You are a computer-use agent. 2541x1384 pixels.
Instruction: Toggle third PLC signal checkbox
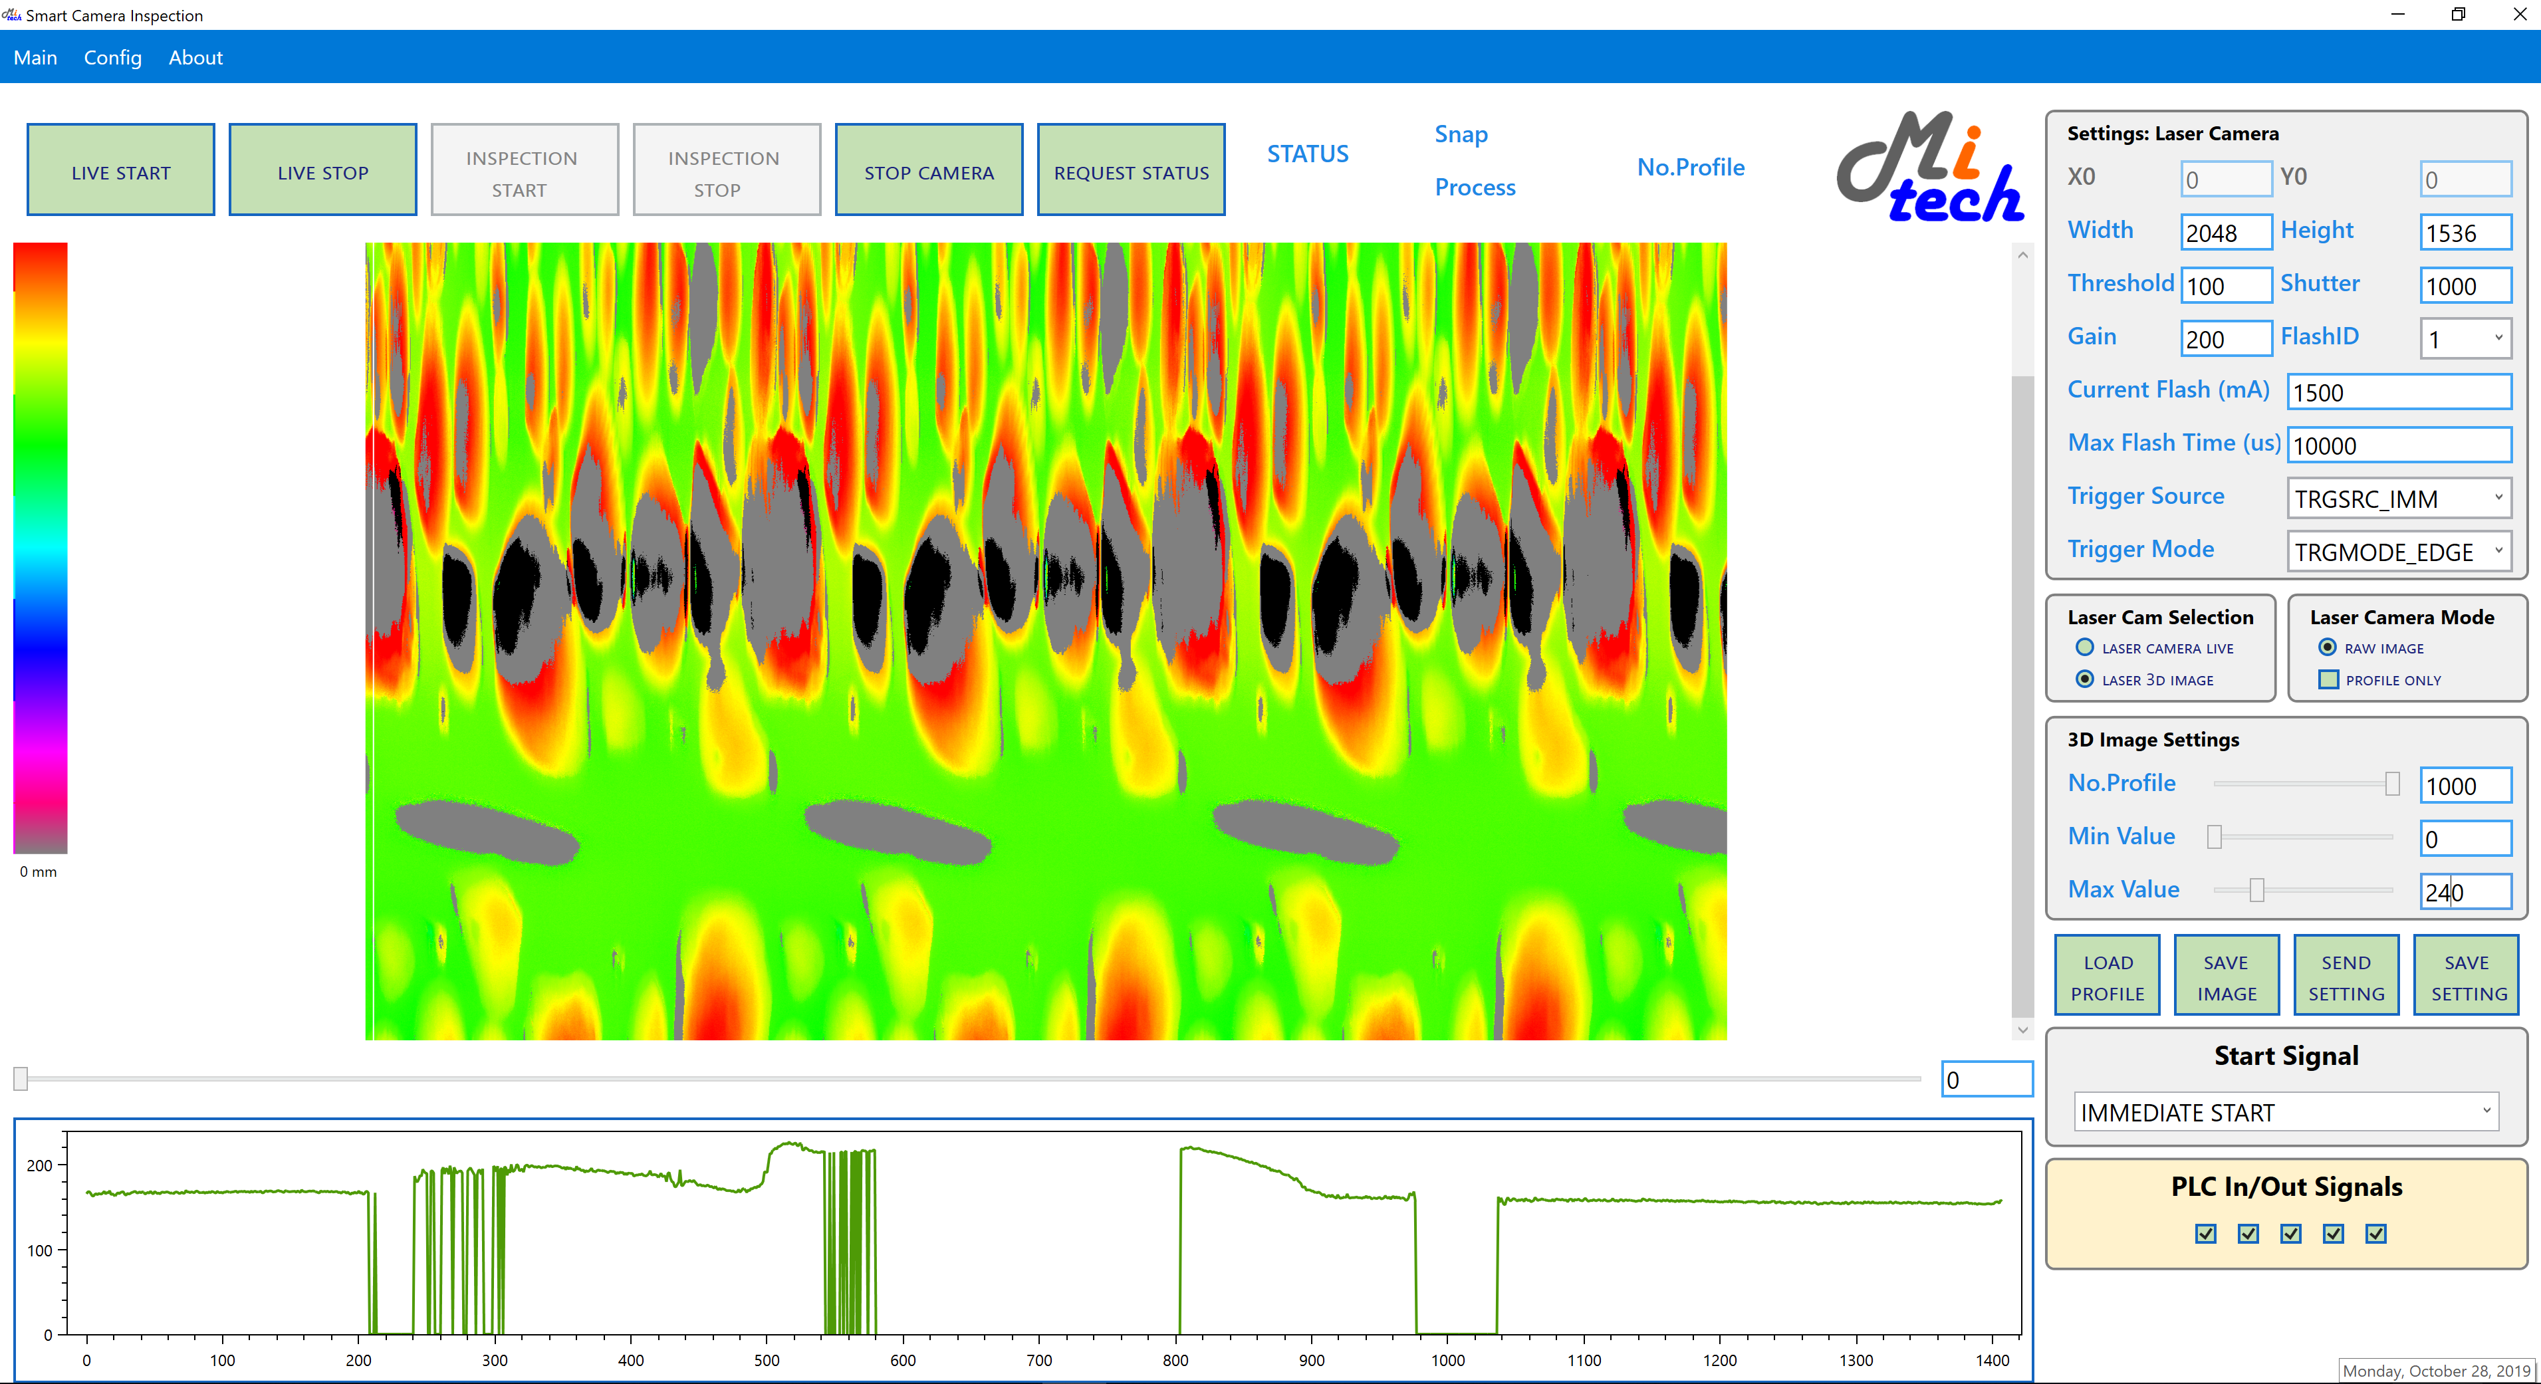click(x=2290, y=1233)
